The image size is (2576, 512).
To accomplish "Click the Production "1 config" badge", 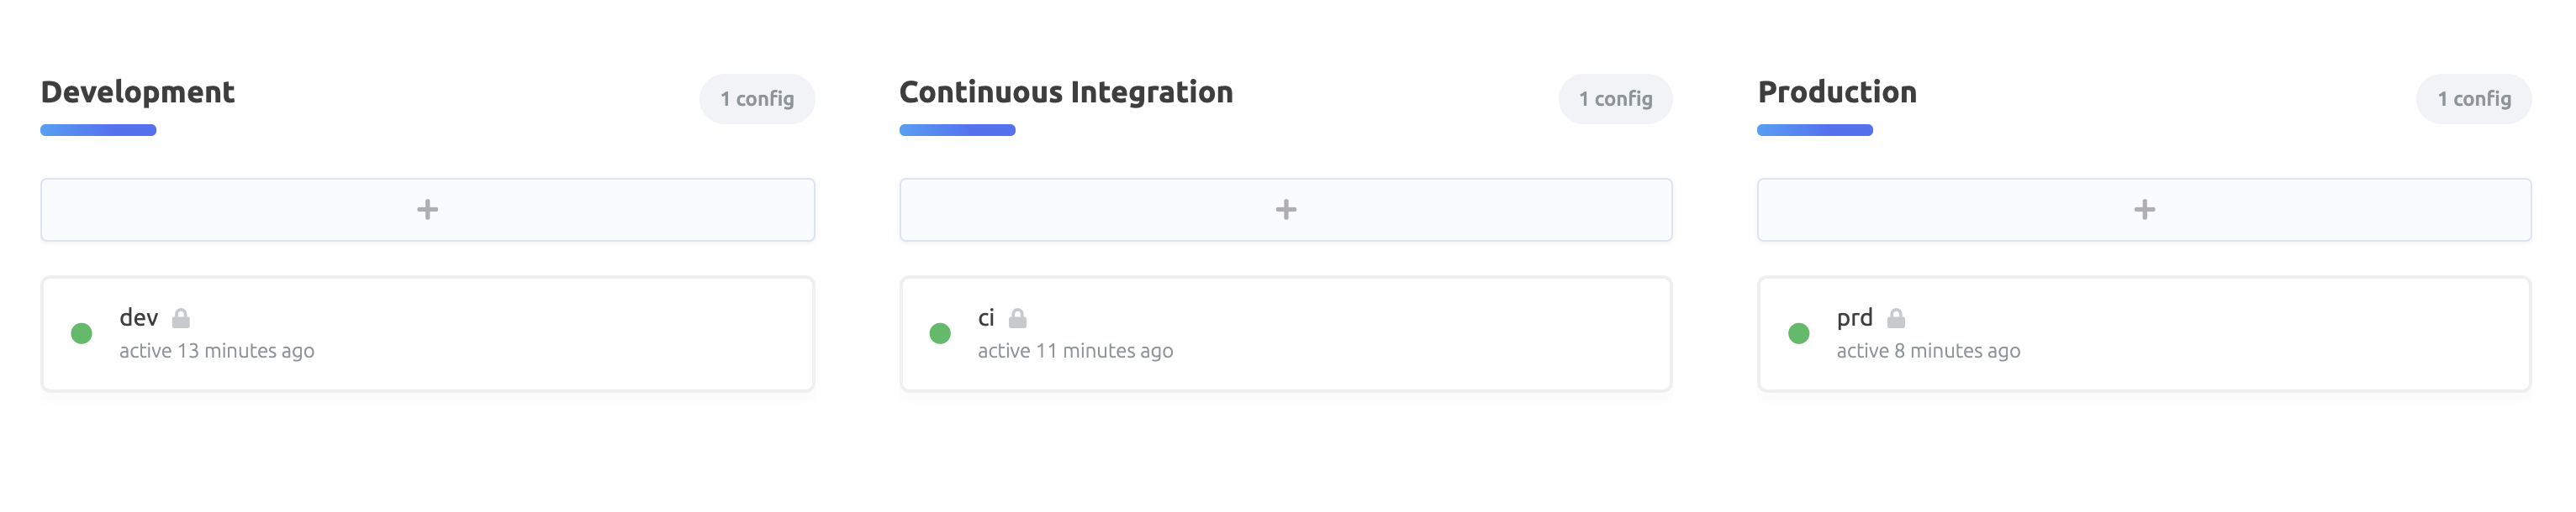I will pyautogui.click(x=2473, y=99).
